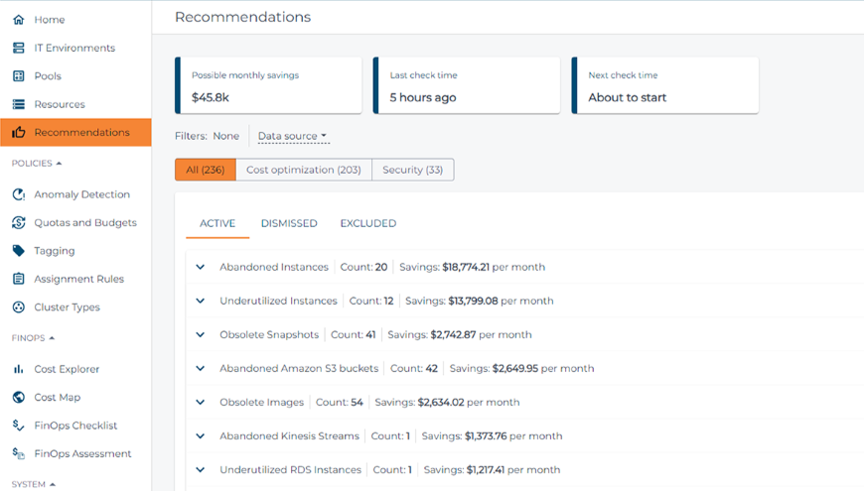This screenshot has height=491, width=864.
Task: Click the Cost Explorer bar chart icon
Action: pos(18,369)
